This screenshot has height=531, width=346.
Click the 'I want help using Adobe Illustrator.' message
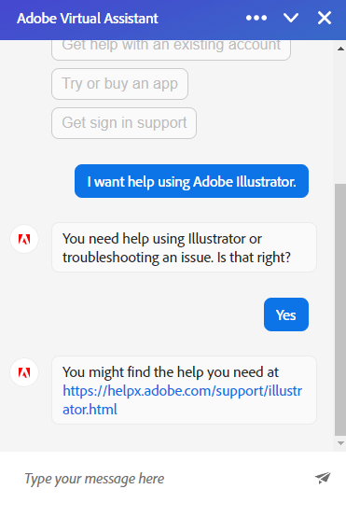coord(191,181)
